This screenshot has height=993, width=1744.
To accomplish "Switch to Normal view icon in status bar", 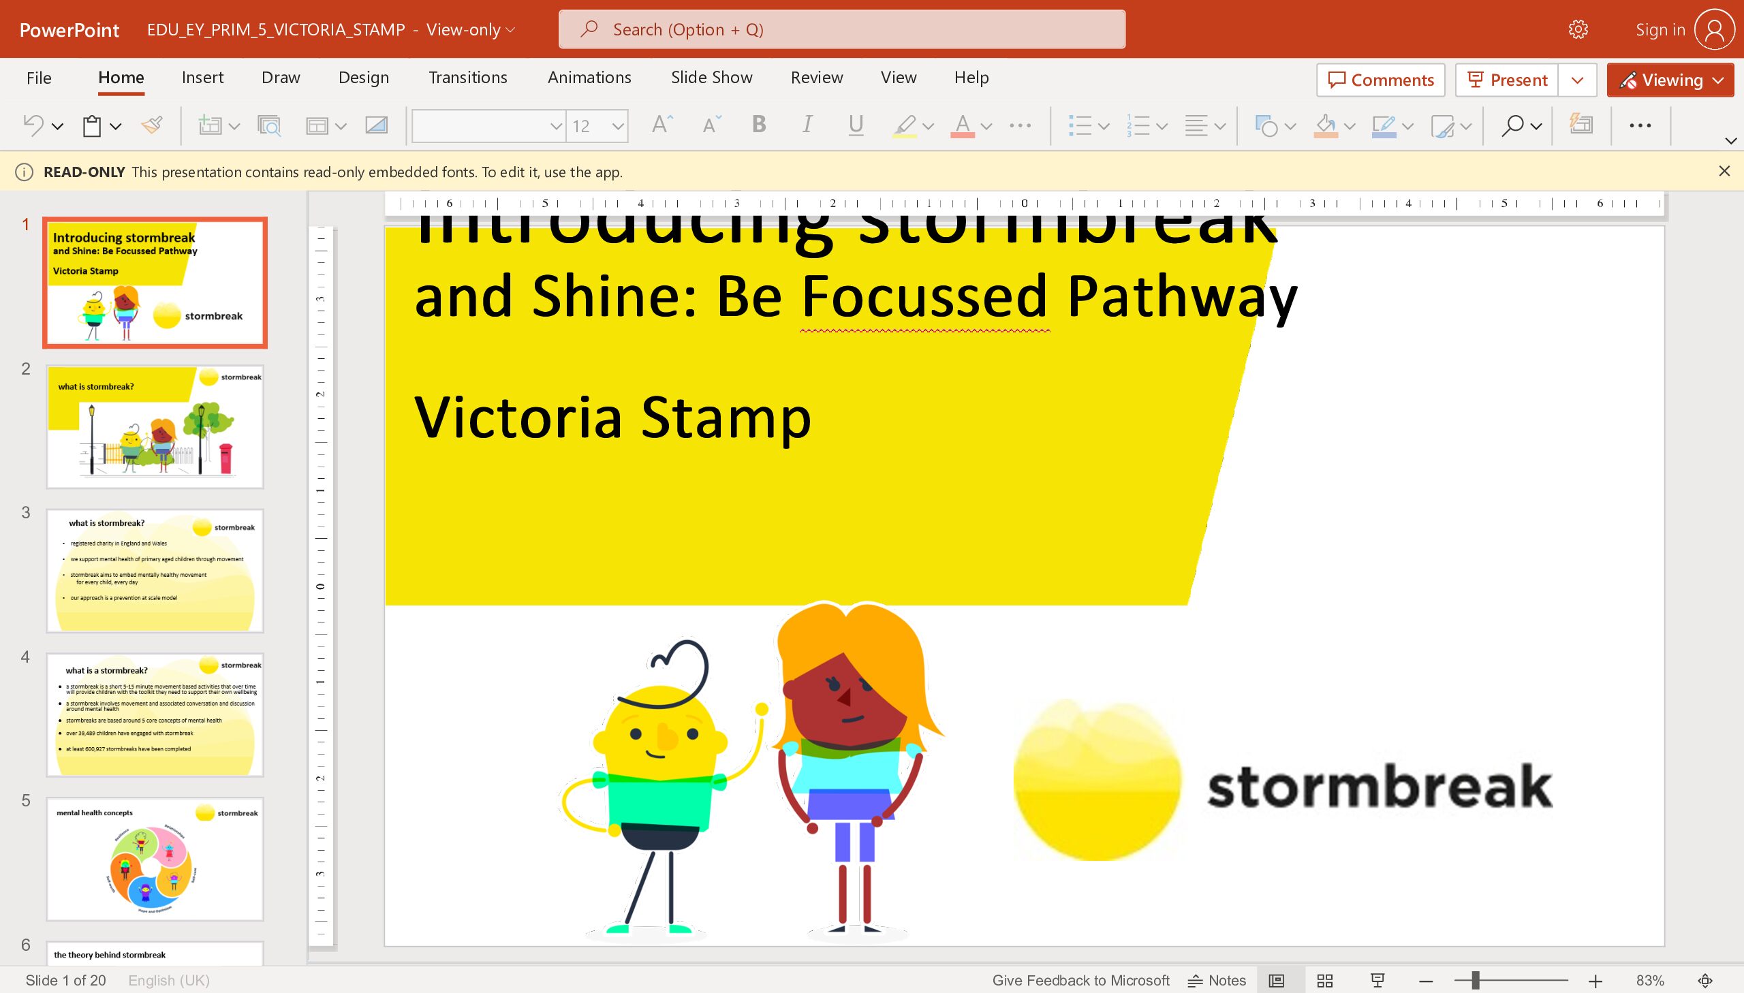I will tap(1276, 980).
